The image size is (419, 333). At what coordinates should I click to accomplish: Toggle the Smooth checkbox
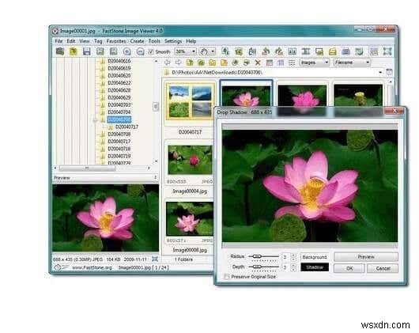(x=151, y=51)
